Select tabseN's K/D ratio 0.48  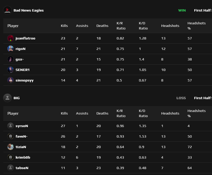[143, 168]
